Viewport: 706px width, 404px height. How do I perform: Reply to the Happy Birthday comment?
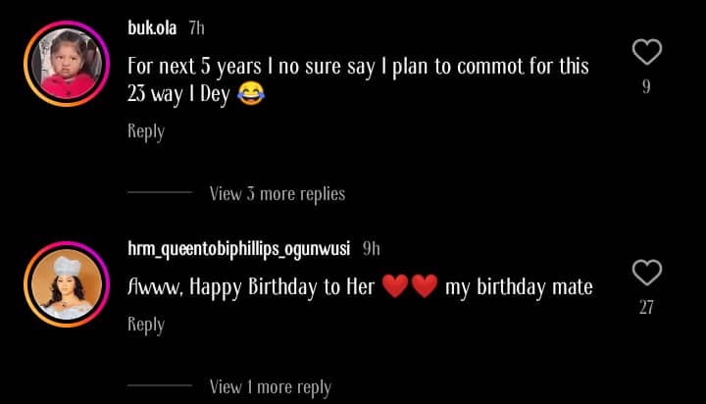tap(146, 325)
